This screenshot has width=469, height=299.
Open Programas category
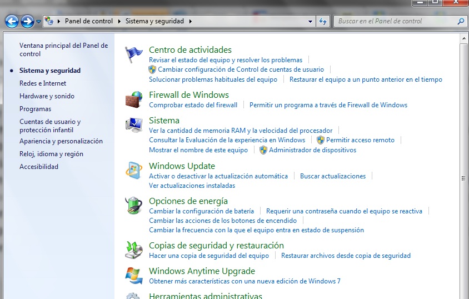click(36, 109)
